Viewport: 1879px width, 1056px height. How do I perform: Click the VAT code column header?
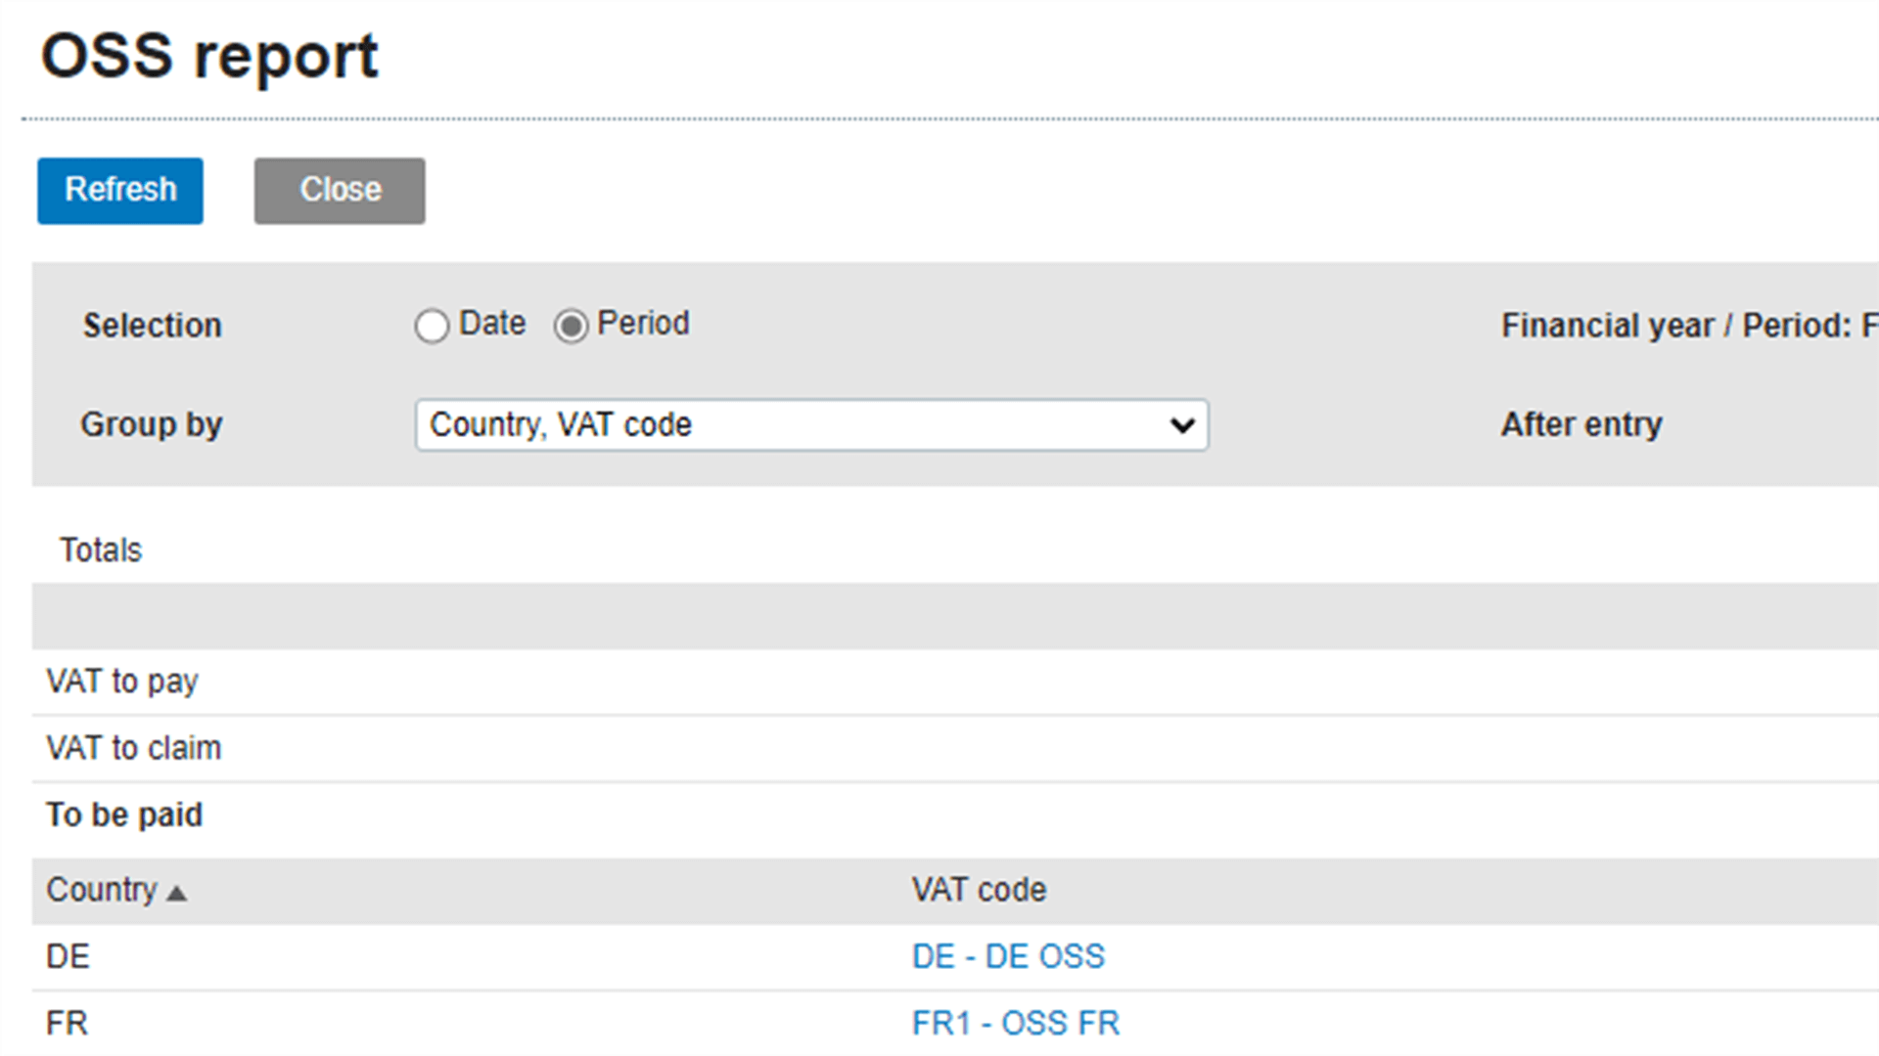(979, 891)
